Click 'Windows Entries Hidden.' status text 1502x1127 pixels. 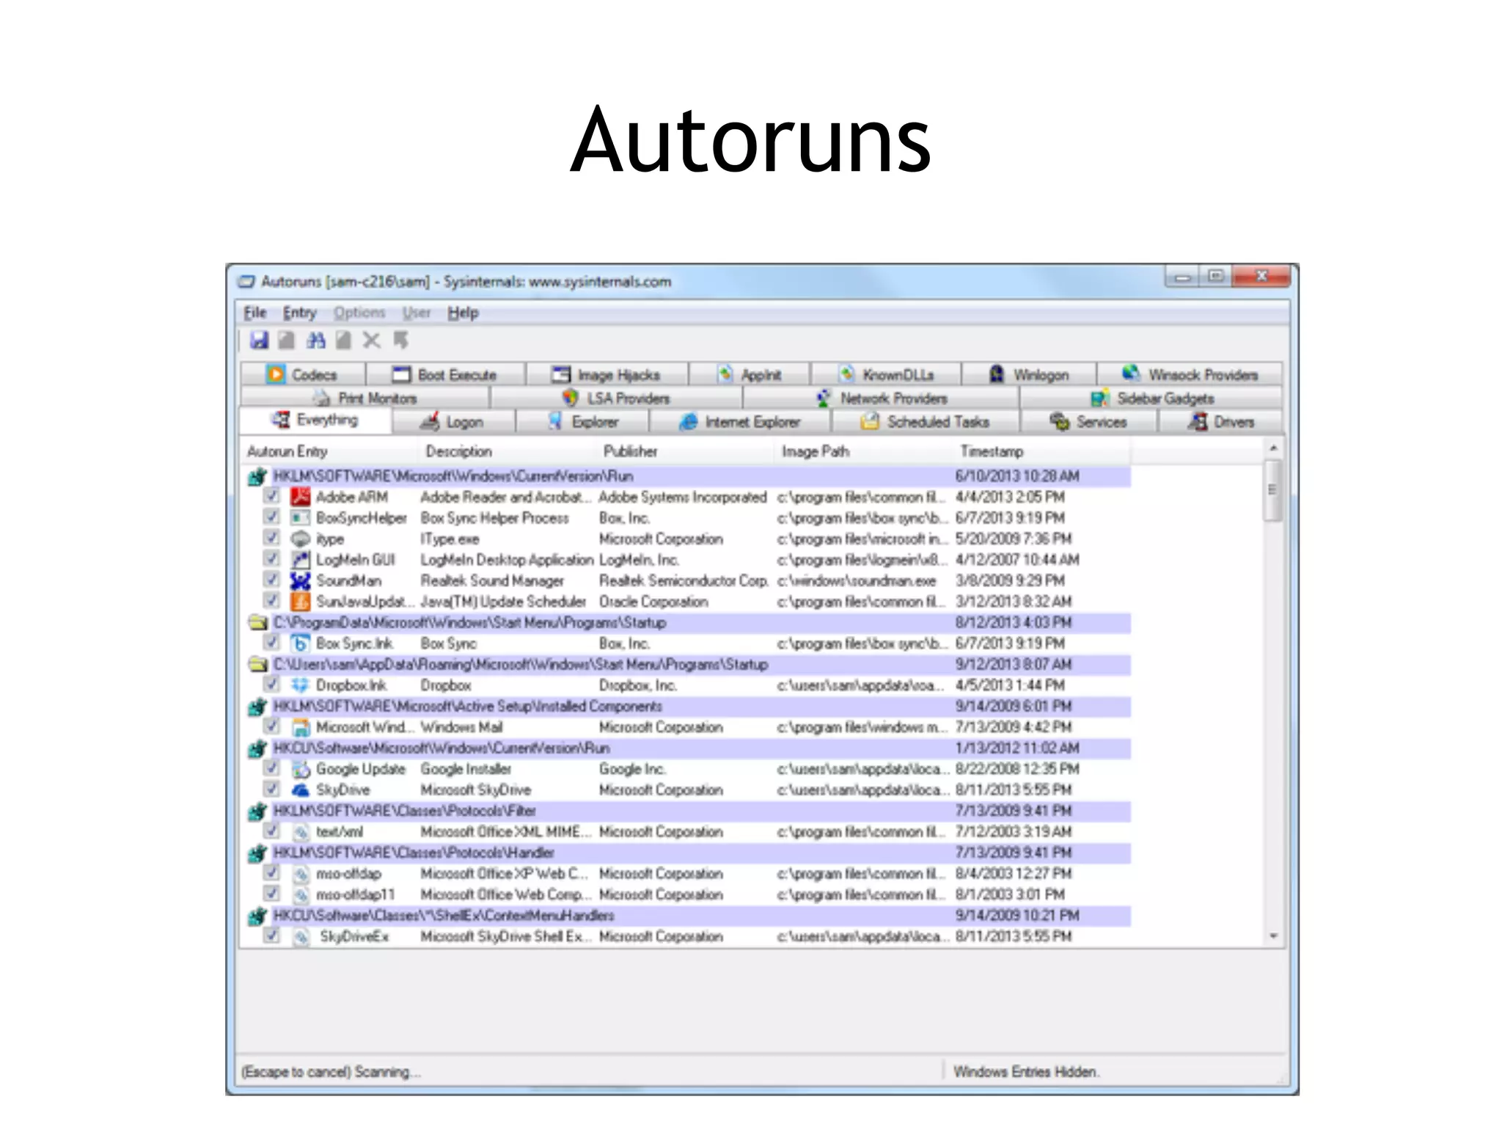pos(1025,1072)
